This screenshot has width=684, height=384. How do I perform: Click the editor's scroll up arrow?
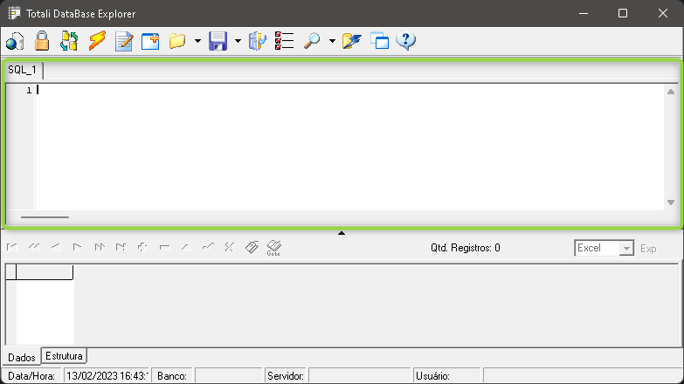click(x=671, y=92)
